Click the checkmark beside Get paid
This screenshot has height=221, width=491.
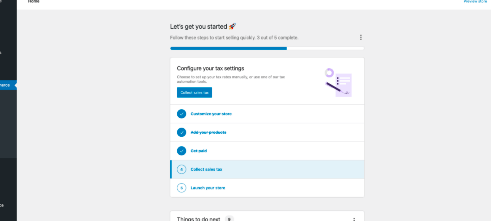[x=181, y=151]
